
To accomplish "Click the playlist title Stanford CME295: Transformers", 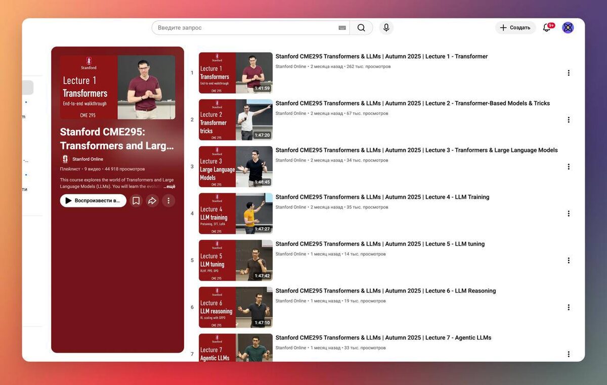I will click(x=117, y=139).
